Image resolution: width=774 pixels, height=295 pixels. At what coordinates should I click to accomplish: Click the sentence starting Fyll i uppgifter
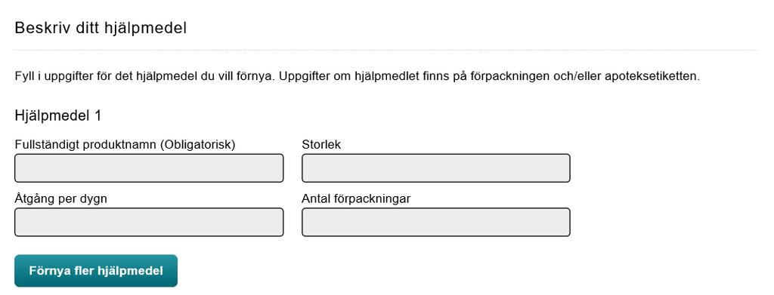142,77
